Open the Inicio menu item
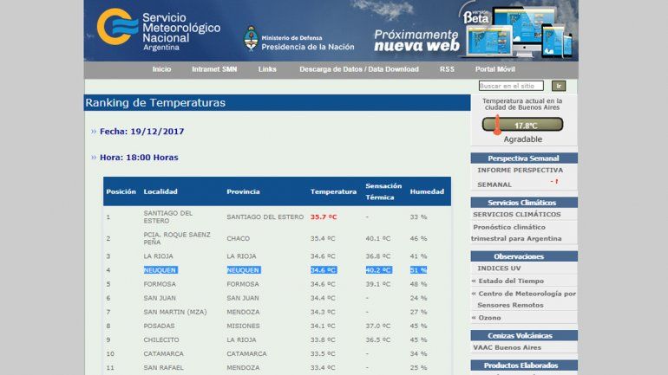 coord(161,69)
